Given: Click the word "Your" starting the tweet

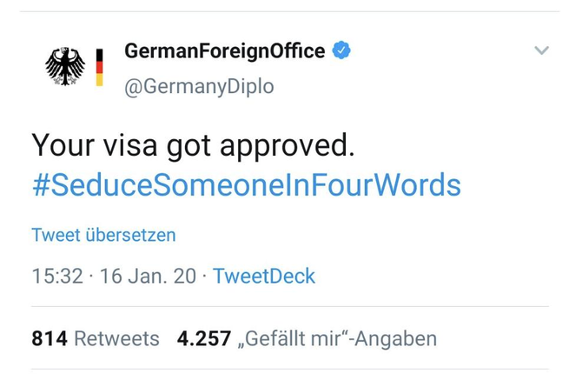Looking at the screenshot, I should pyautogui.click(x=61, y=144).
